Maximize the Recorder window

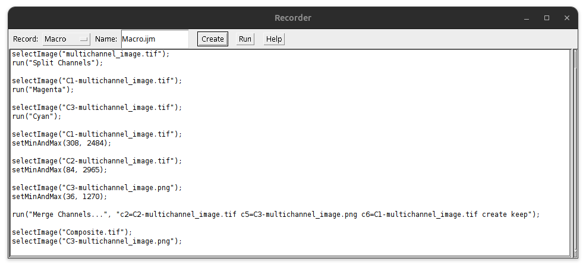[x=547, y=18]
